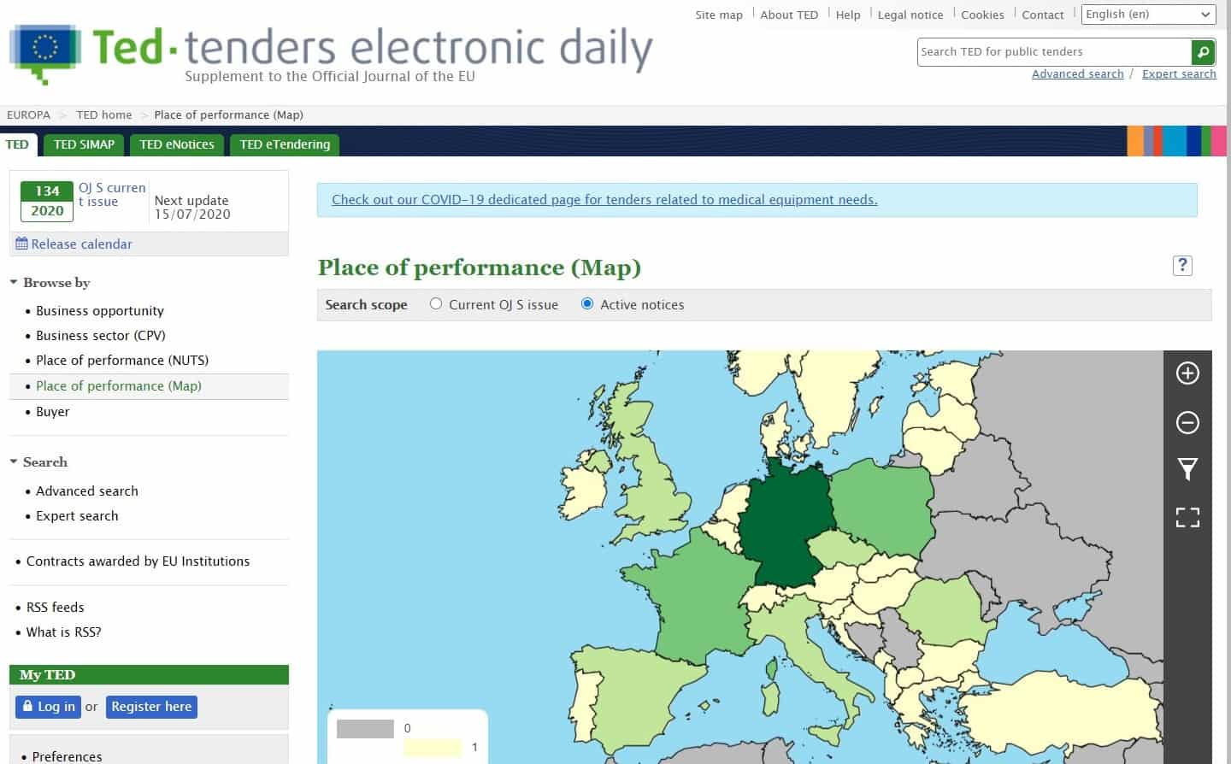Viewport: 1231px width, 764px height.
Task: Select Active notices radio button
Action: 587,304
